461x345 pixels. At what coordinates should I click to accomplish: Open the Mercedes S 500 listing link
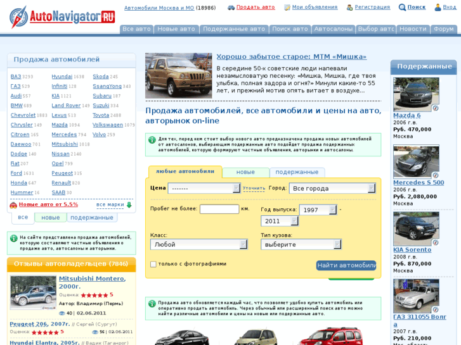419,183
